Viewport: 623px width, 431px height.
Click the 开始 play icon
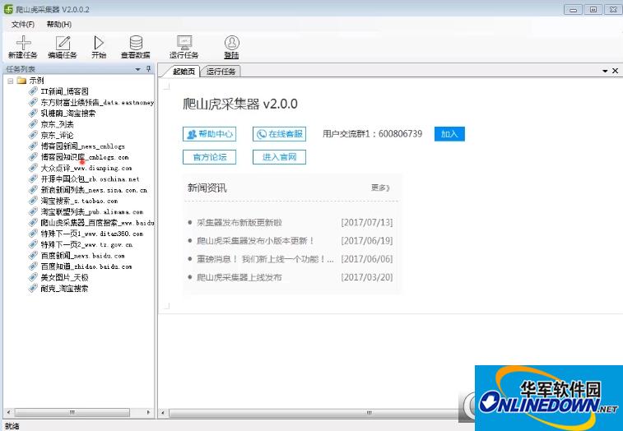point(99,43)
